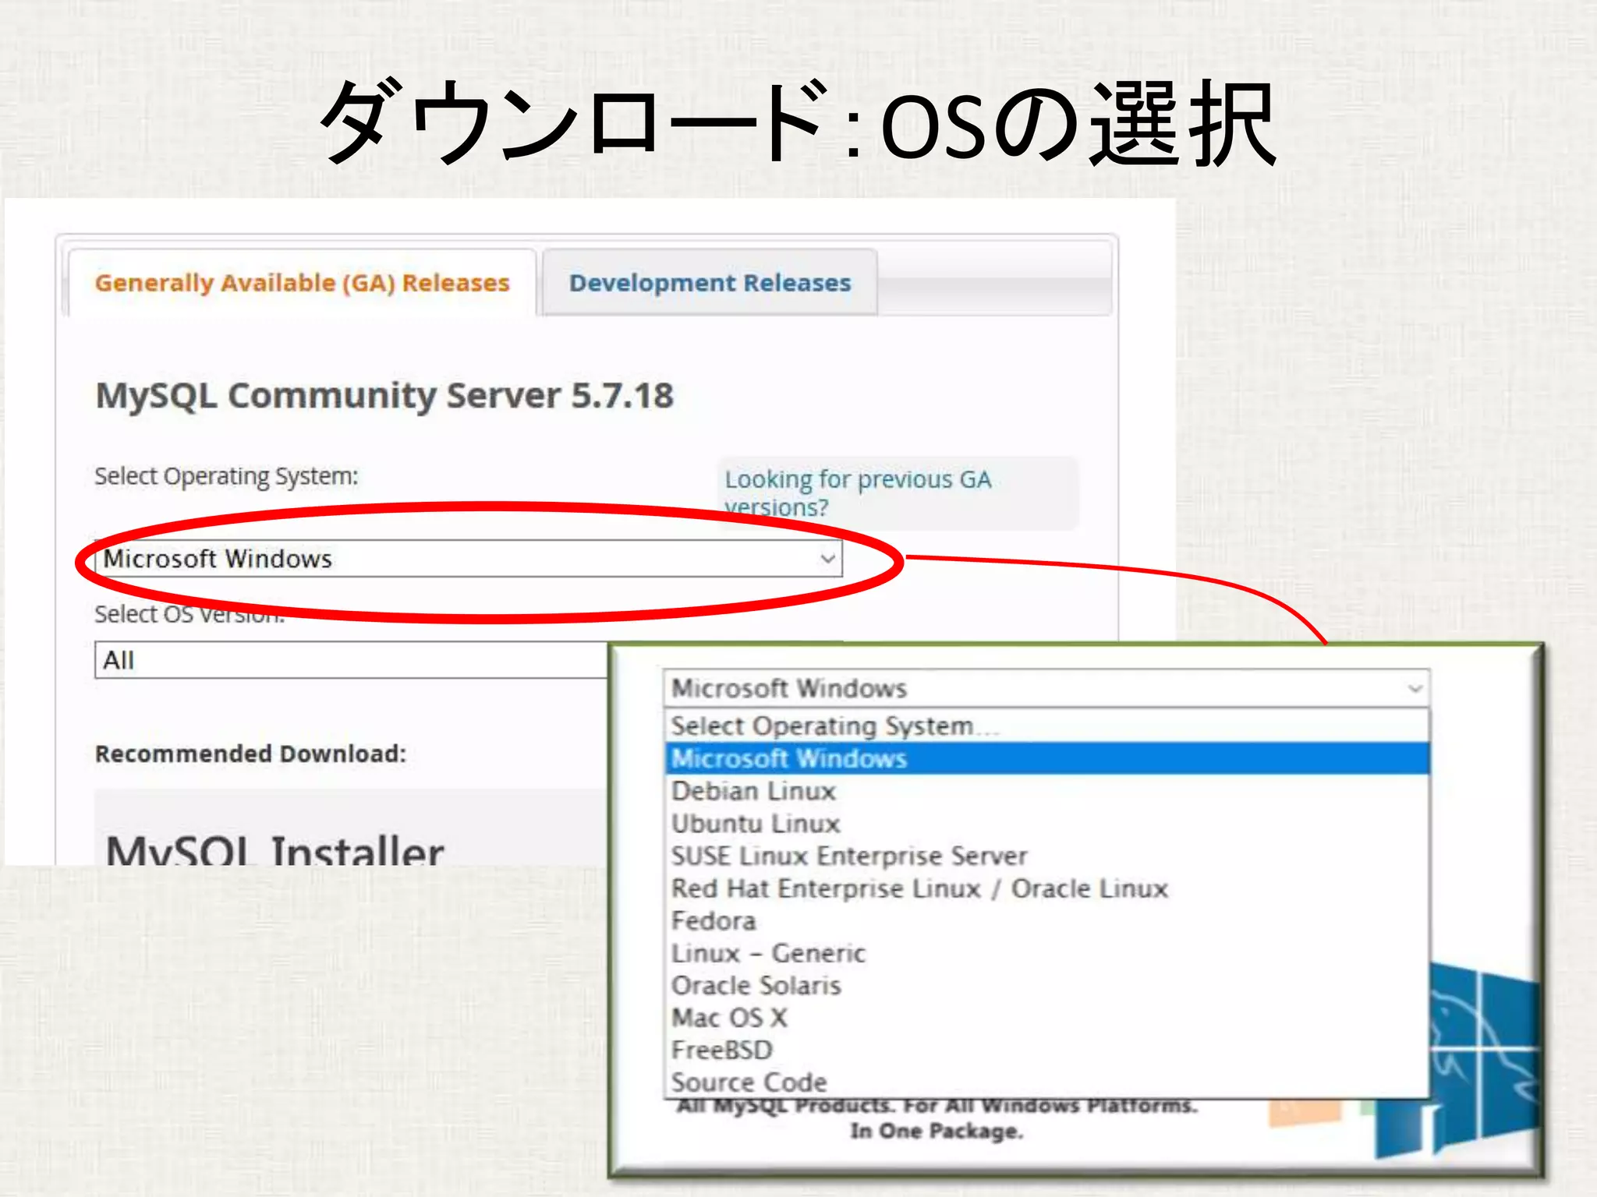Screen dimensions: 1597x1197
Task: Expand the Microsoft Windows operating system dropdown
Action: point(468,559)
